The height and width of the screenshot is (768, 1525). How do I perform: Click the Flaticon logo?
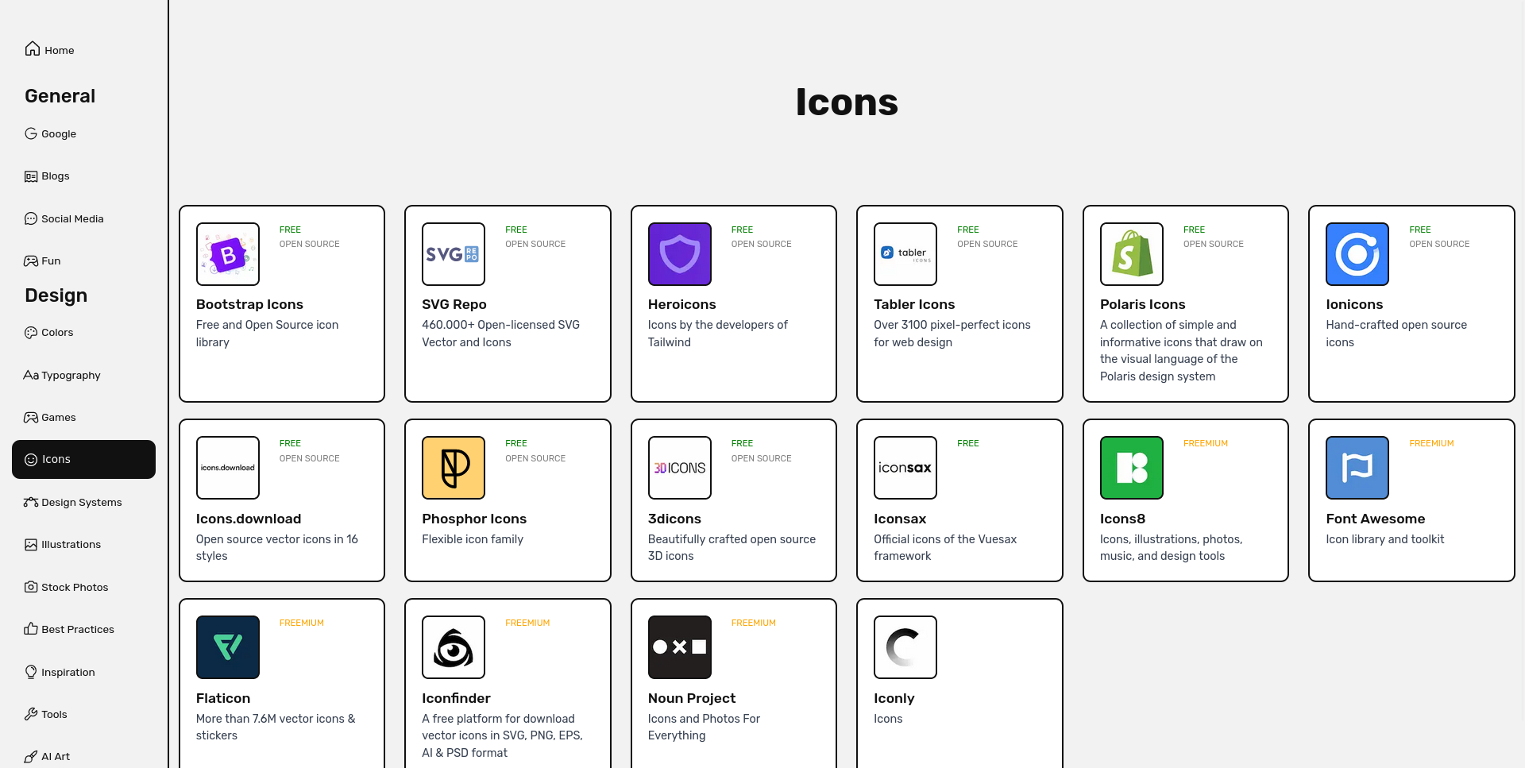[x=227, y=647]
